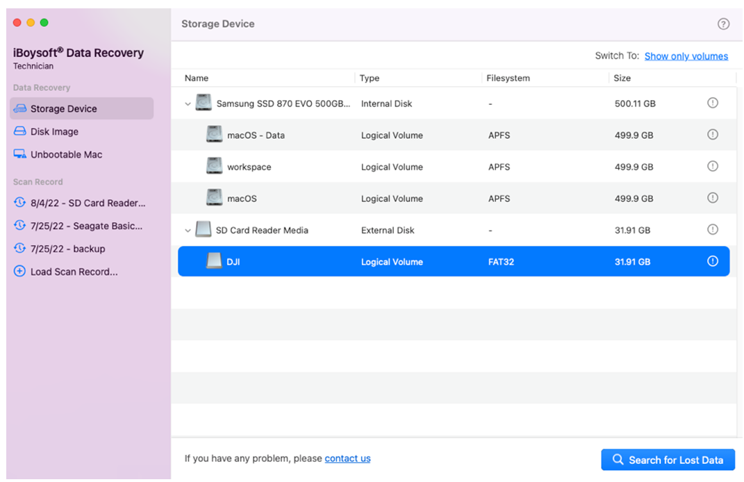Viewport: 744px width, 482px height.
Task: Load the 7/25/22 Seagate Basic scan record
Action: pos(86,226)
